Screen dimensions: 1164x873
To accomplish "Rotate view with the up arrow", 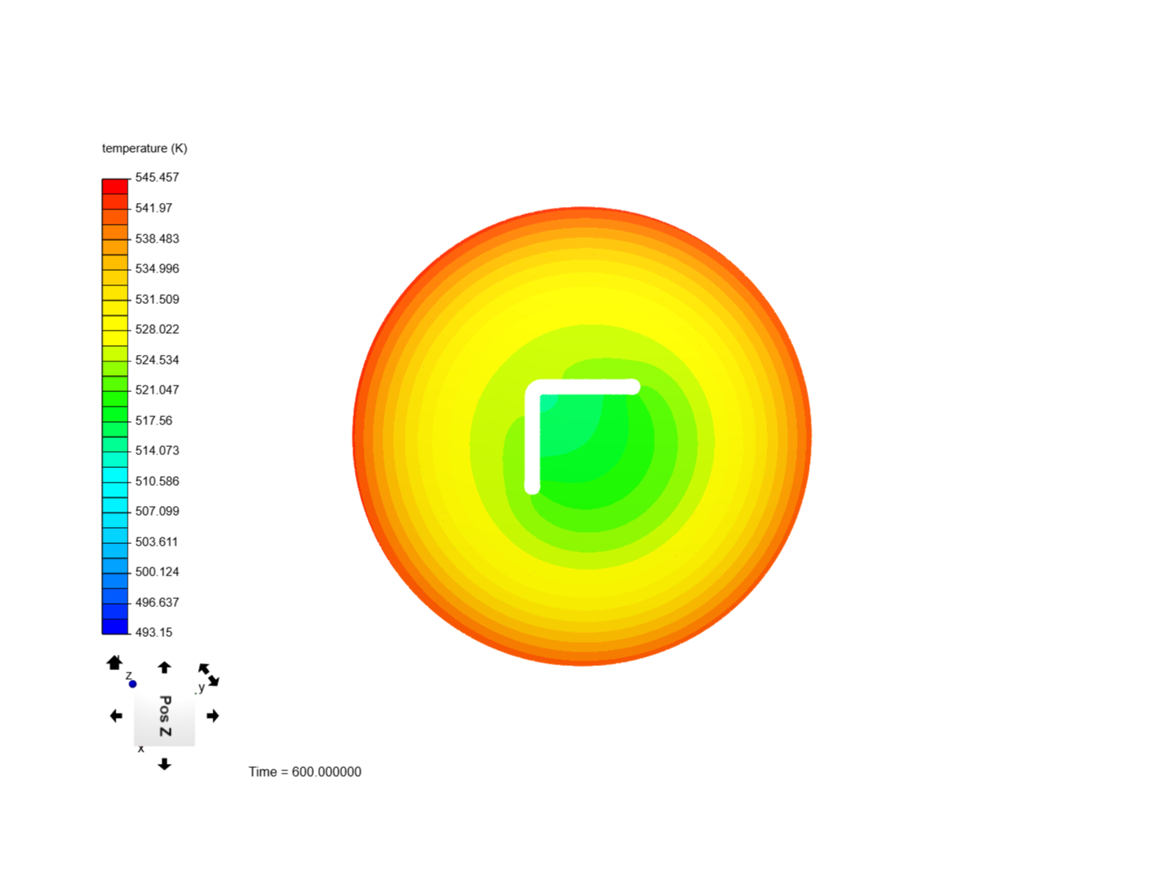I will [164, 667].
